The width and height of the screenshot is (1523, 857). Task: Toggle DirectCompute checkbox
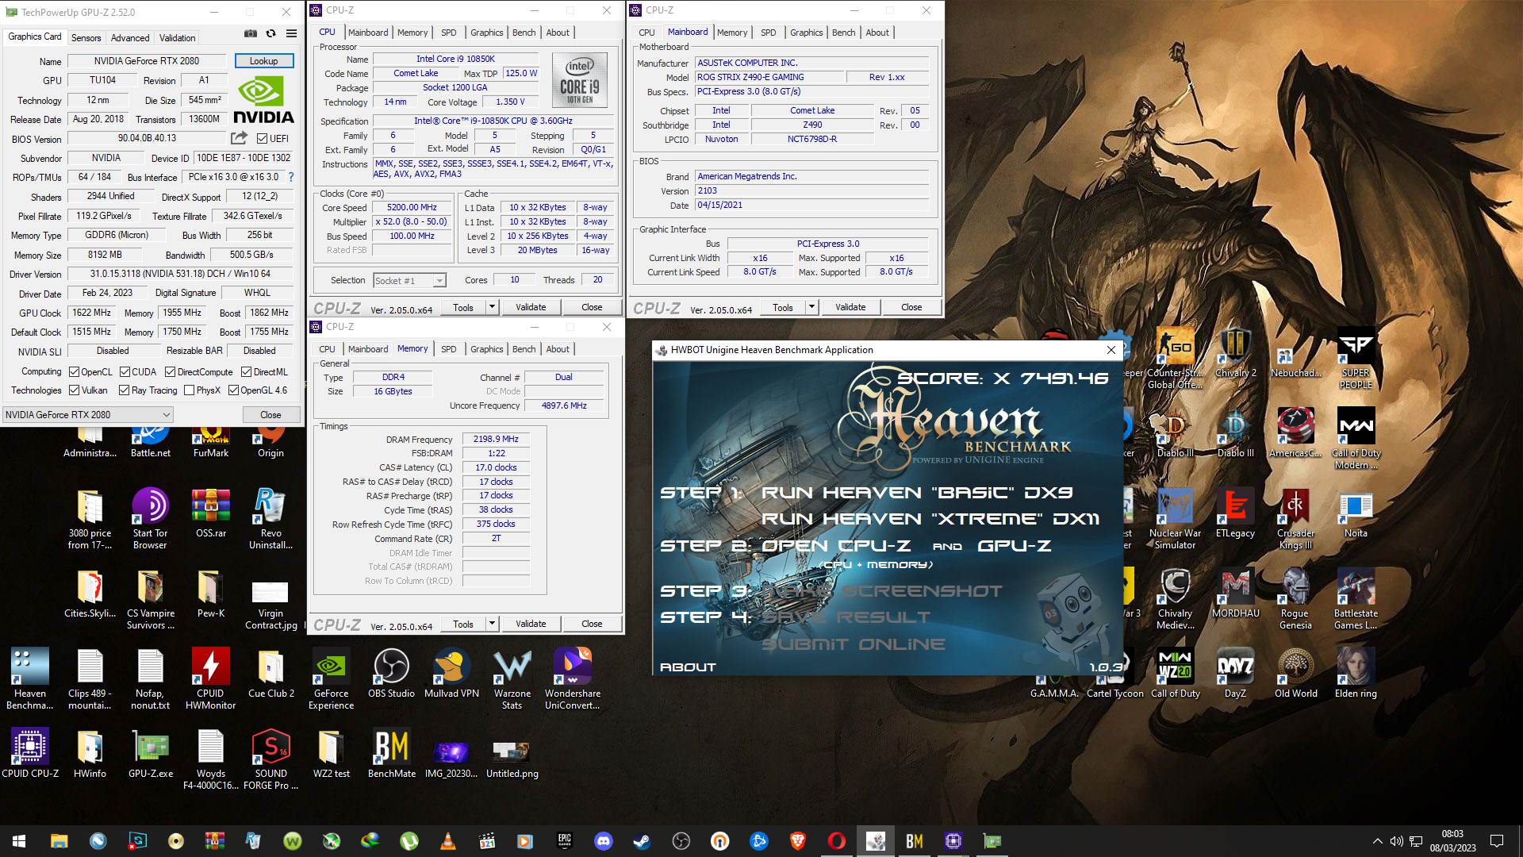pyautogui.click(x=170, y=371)
